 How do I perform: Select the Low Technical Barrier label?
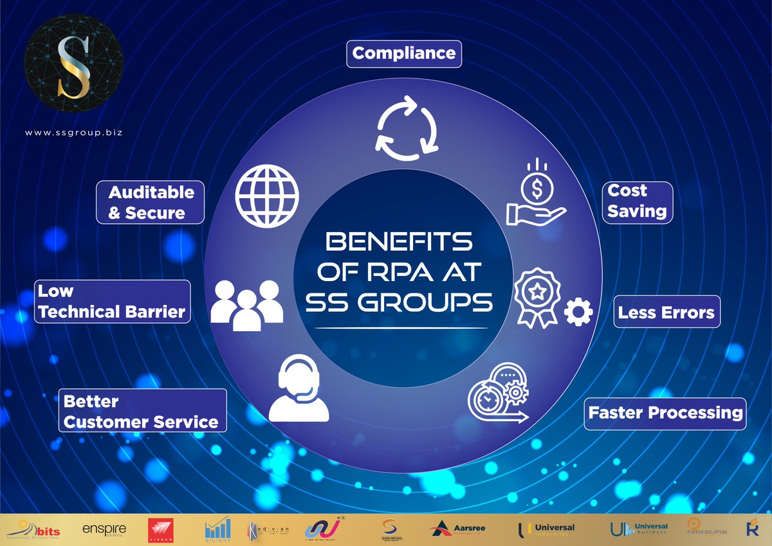[x=113, y=301]
